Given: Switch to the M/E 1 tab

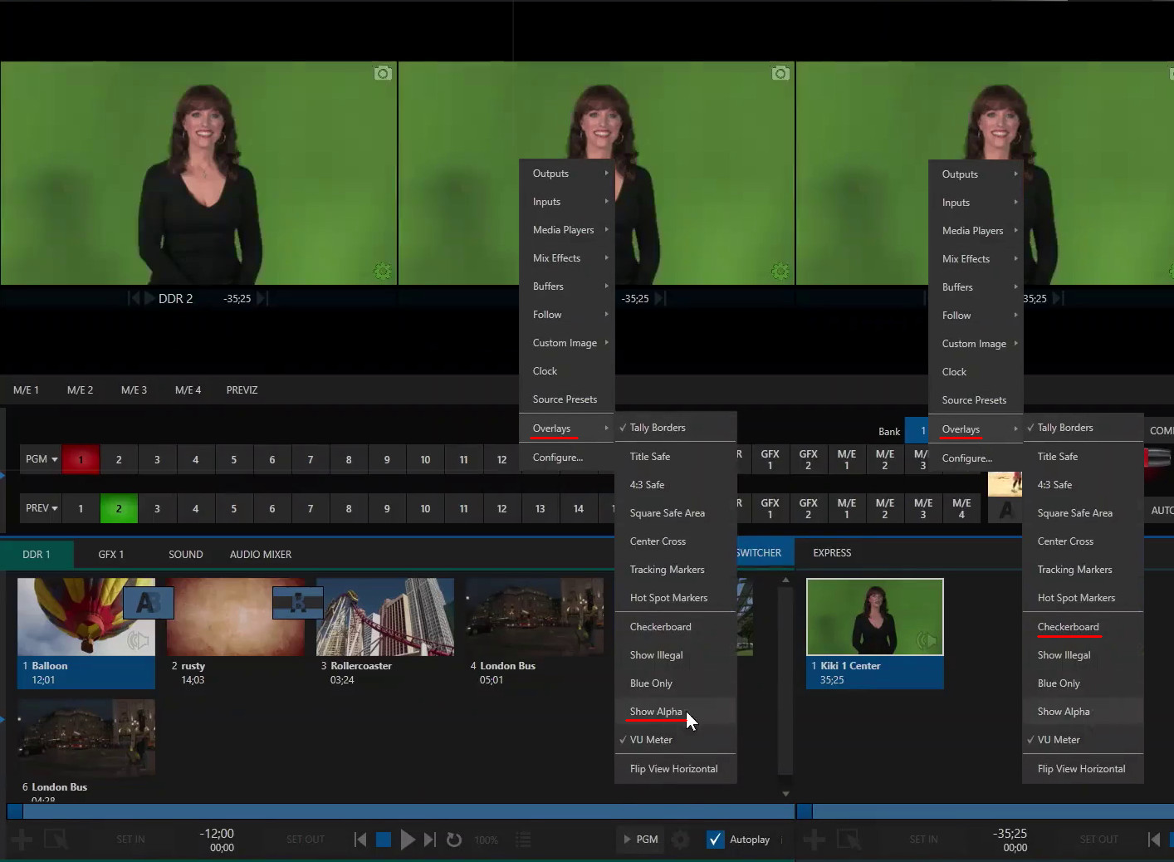Looking at the screenshot, I should click(26, 389).
